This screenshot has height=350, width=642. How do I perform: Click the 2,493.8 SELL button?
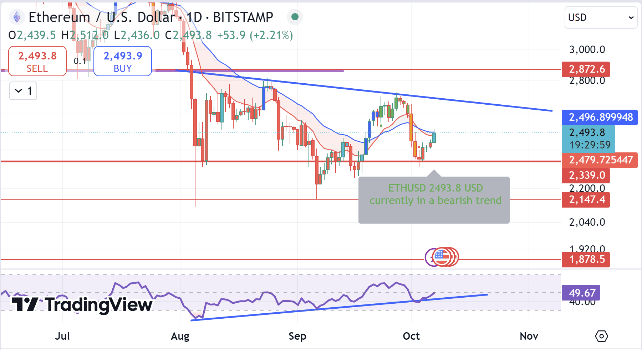click(37, 61)
